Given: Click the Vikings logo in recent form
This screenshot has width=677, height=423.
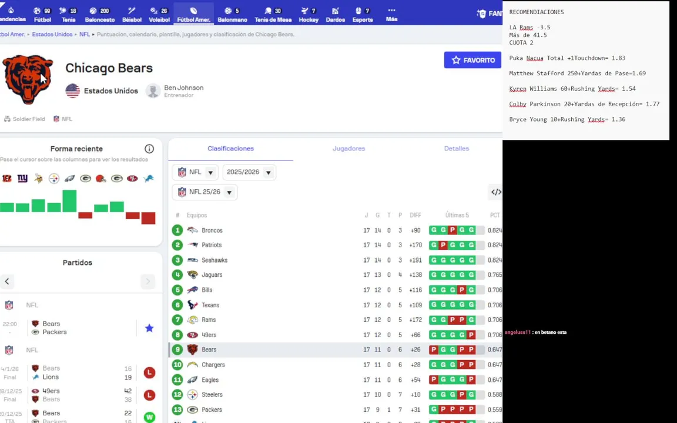Looking at the screenshot, I should [38, 178].
